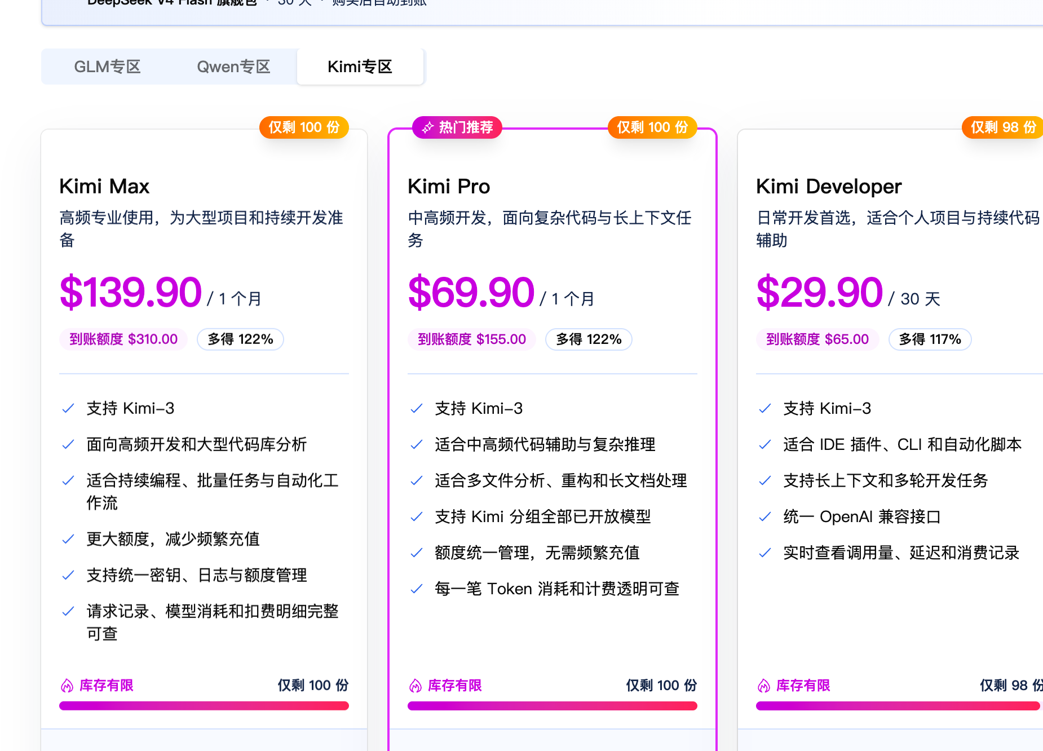This screenshot has height=751, width=1043.
Task: Click 仅剩 100 份 badge above Kimi Pro
Action: pos(652,127)
